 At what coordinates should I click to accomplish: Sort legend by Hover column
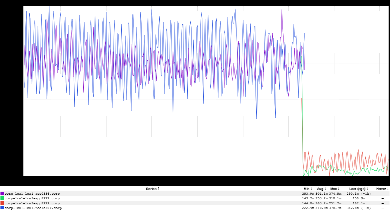[x=382, y=189]
